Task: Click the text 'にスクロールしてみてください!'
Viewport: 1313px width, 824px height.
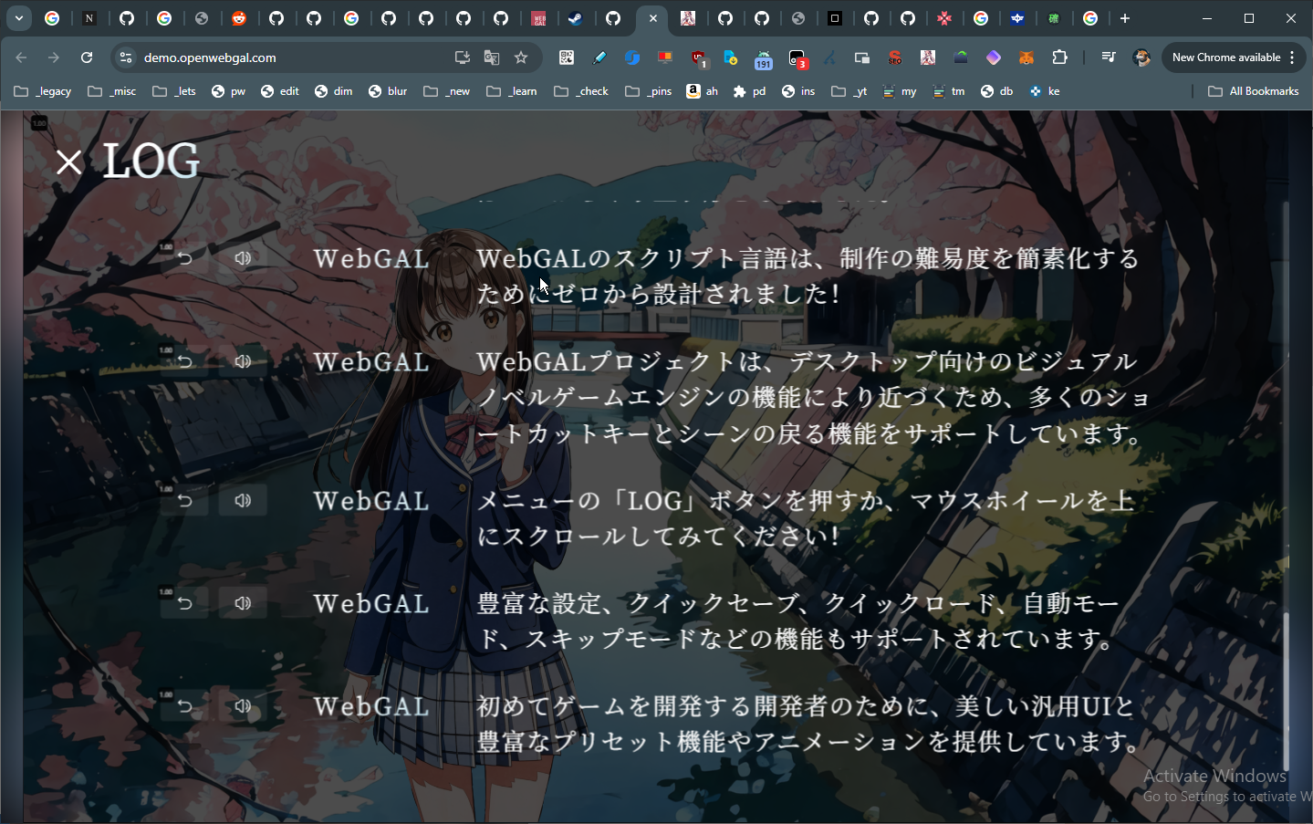Action: 657,536
